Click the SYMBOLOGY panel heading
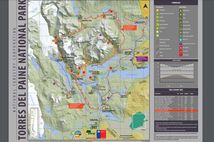 point(176,3)
